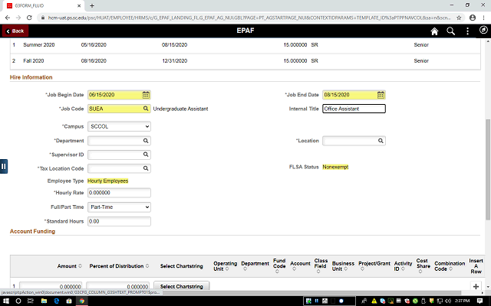Click the Supervisor ID lookup magnifier
Image resolution: width=491 pixels, height=306 pixels.
[146, 155]
